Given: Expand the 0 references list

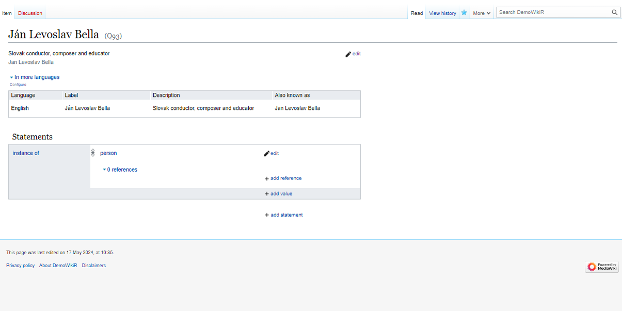Looking at the screenshot, I should (120, 170).
